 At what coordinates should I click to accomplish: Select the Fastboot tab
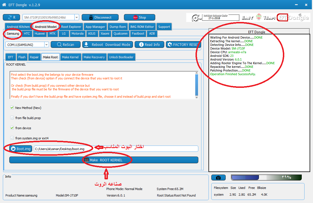coord(138,34)
